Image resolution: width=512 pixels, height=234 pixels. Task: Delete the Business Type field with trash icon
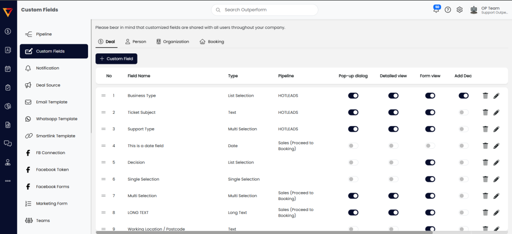click(x=485, y=96)
